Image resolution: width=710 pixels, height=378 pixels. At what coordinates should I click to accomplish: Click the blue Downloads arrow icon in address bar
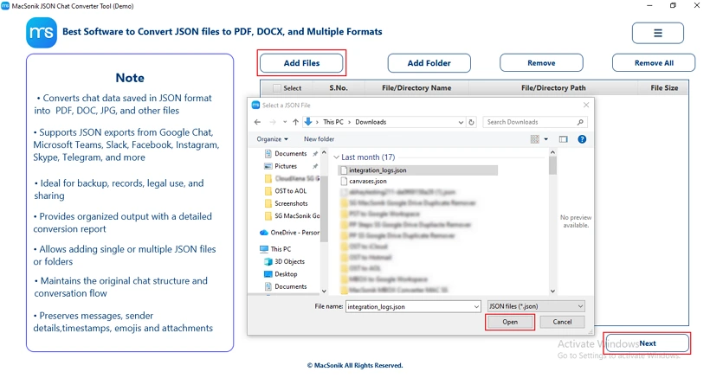308,122
